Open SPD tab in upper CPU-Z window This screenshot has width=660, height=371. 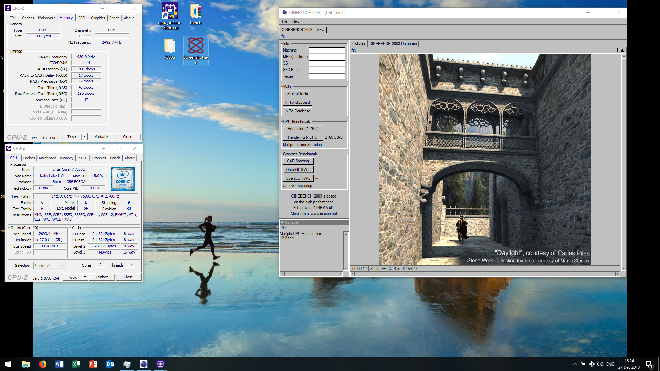pos(82,18)
